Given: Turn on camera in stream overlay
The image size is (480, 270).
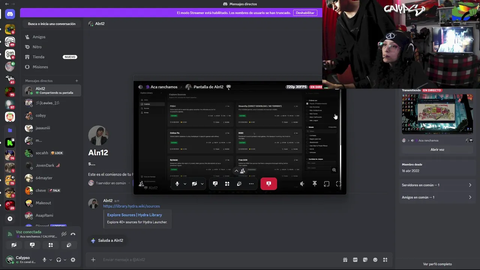Looking at the screenshot, I should click(x=194, y=184).
